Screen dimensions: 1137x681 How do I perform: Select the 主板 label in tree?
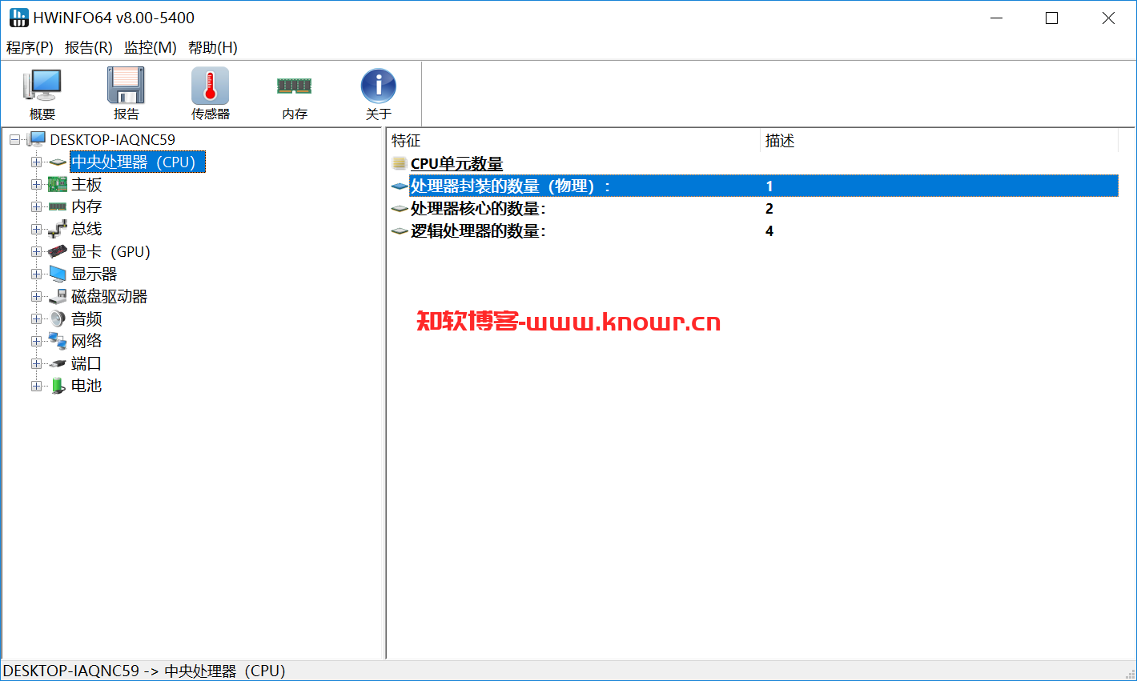point(86,185)
